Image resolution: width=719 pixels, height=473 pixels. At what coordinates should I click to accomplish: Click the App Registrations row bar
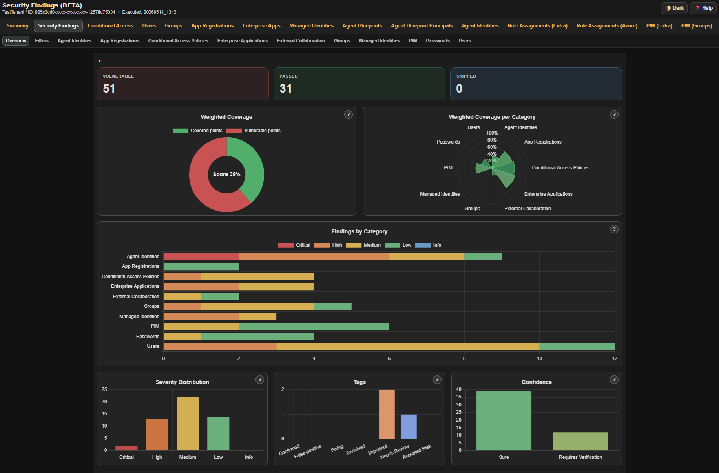201,267
